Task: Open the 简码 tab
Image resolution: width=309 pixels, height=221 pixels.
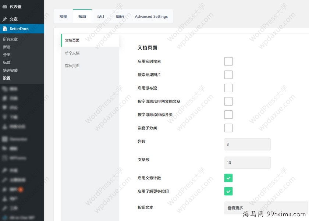Action: click(x=120, y=16)
